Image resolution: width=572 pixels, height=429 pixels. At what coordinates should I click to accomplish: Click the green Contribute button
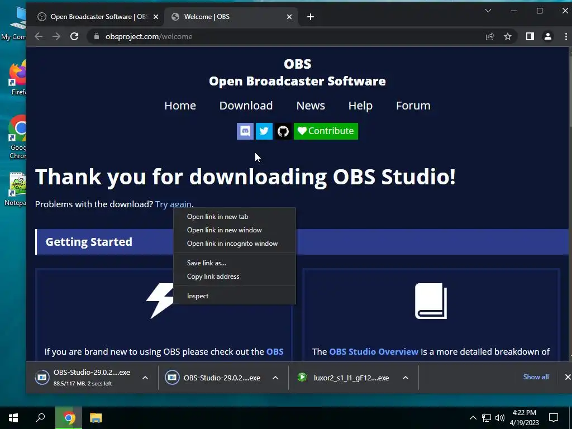[326, 131]
